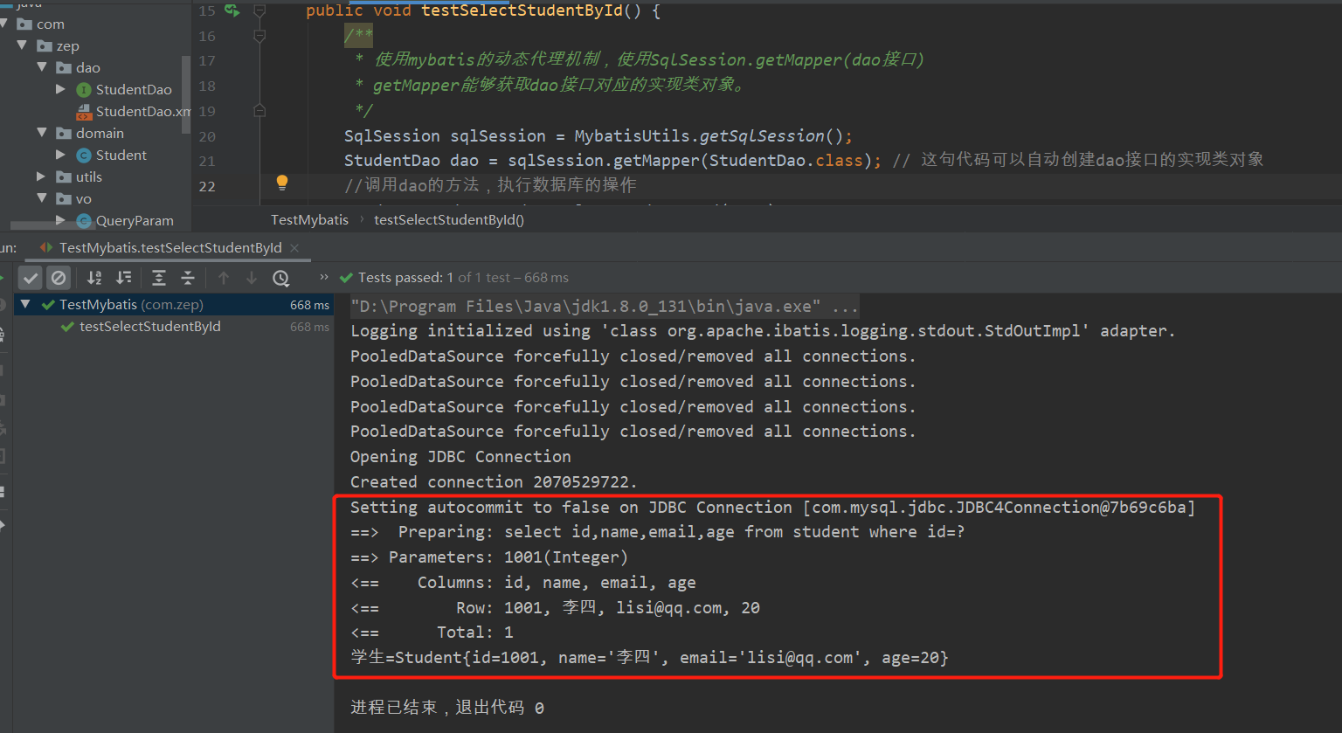This screenshot has height=733, width=1342.
Task: Click 'Columns: id, name, email, age' line
Action: [523, 583]
